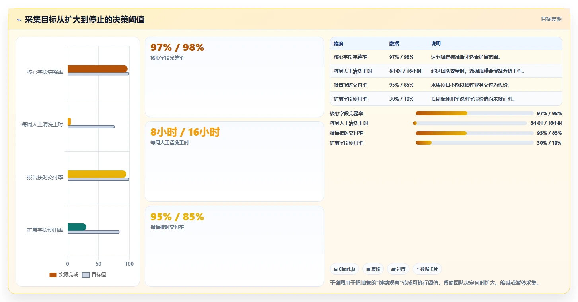Viewport: 578px width, 302px height.
Task: Click the 核心字段完整率 progress bar
Action: (x=475, y=113)
